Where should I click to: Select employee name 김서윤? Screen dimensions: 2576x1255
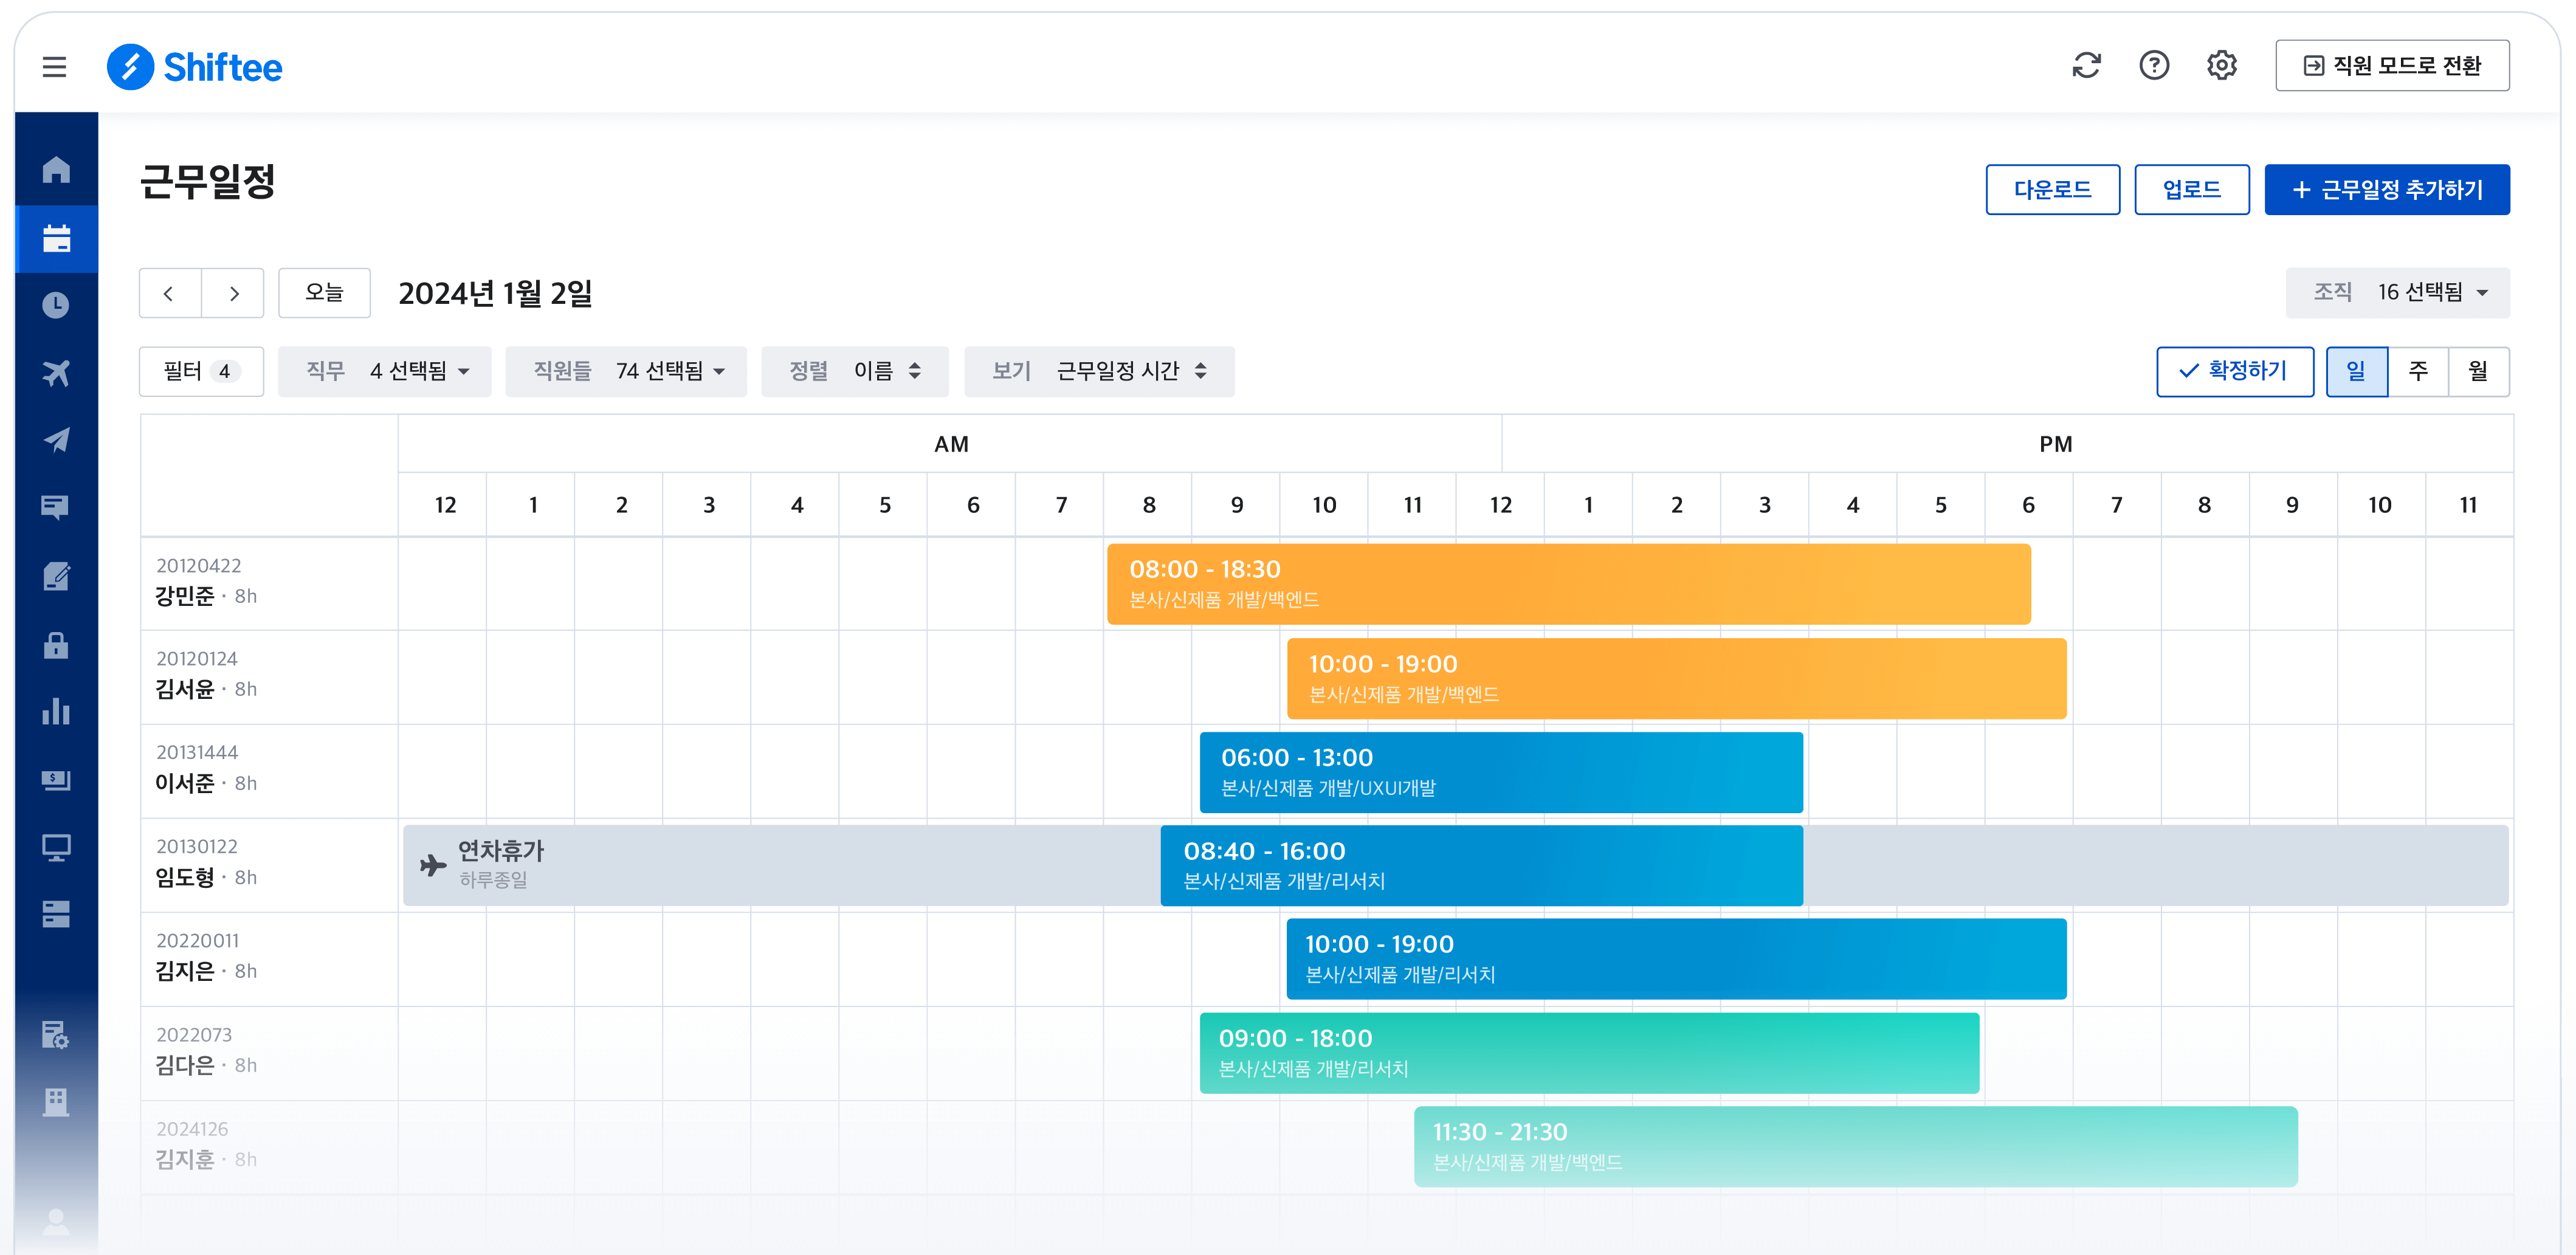pos(184,689)
